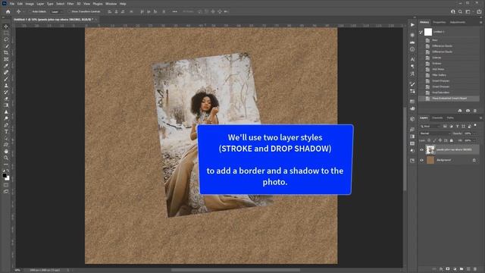Select the first Difference Clouds history state
The image size is (485, 273).
pos(449,45)
